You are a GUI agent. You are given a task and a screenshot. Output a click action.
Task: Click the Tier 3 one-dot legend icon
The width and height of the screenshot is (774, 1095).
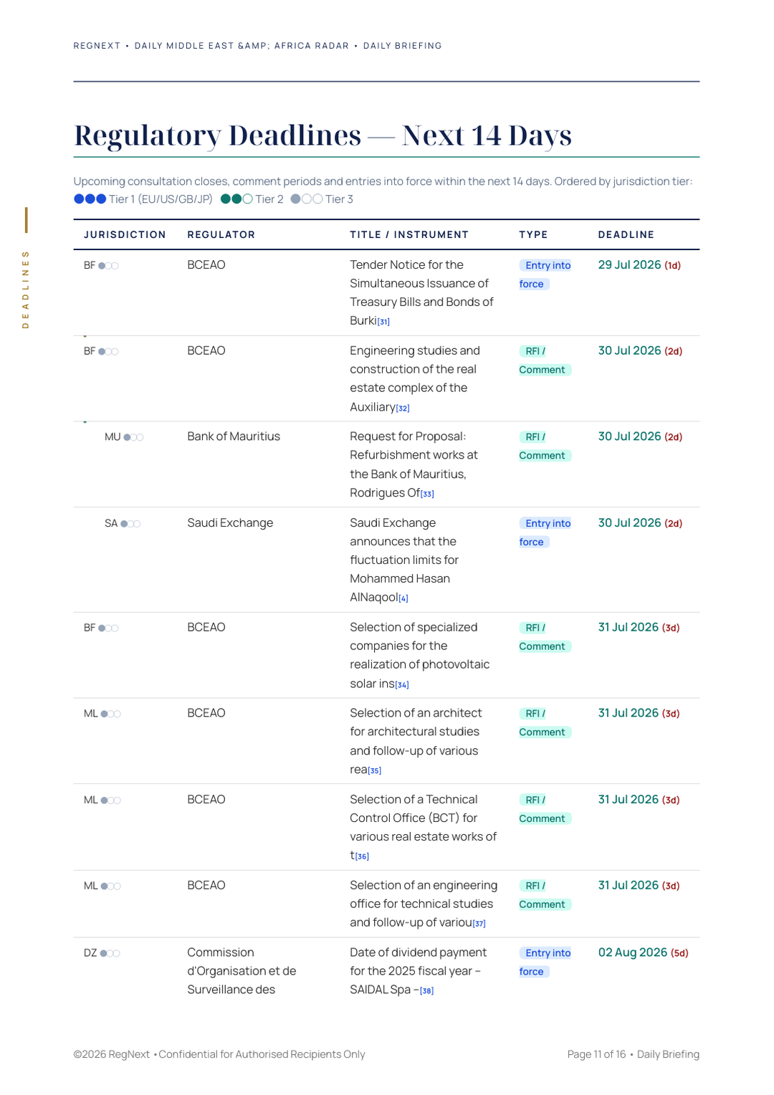[307, 199]
